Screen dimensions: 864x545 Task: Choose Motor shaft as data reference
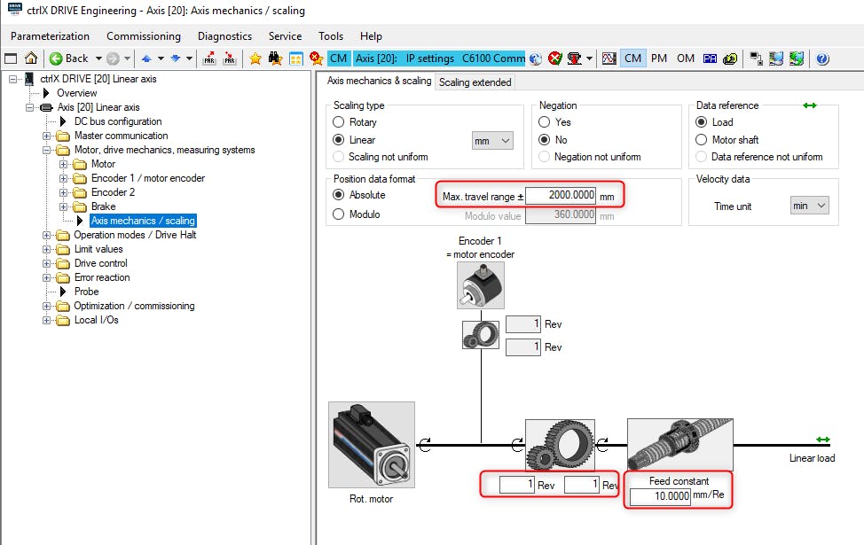pos(701,139)
